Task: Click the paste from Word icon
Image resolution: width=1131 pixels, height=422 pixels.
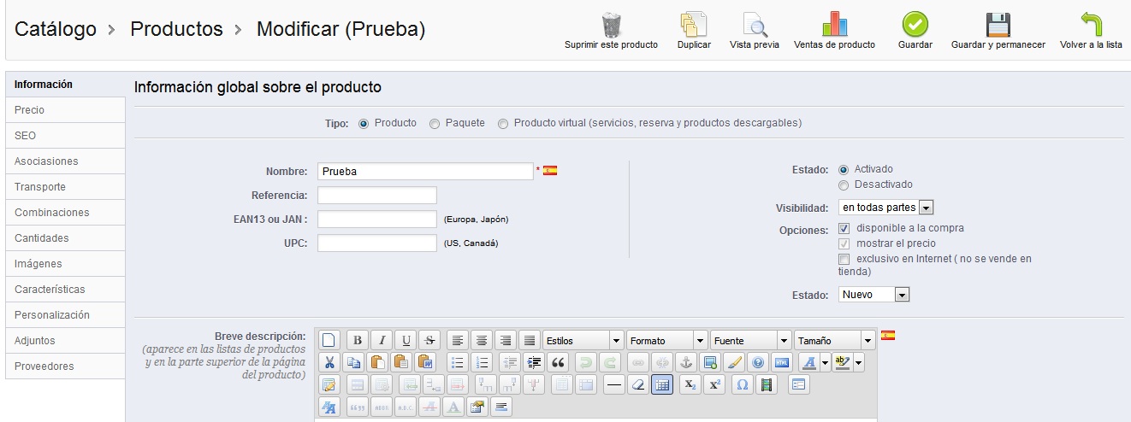Action: click(425, 362)
